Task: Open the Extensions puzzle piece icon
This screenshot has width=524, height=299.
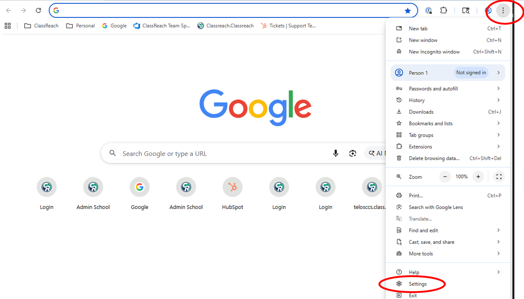Action: tap(443, 10)
